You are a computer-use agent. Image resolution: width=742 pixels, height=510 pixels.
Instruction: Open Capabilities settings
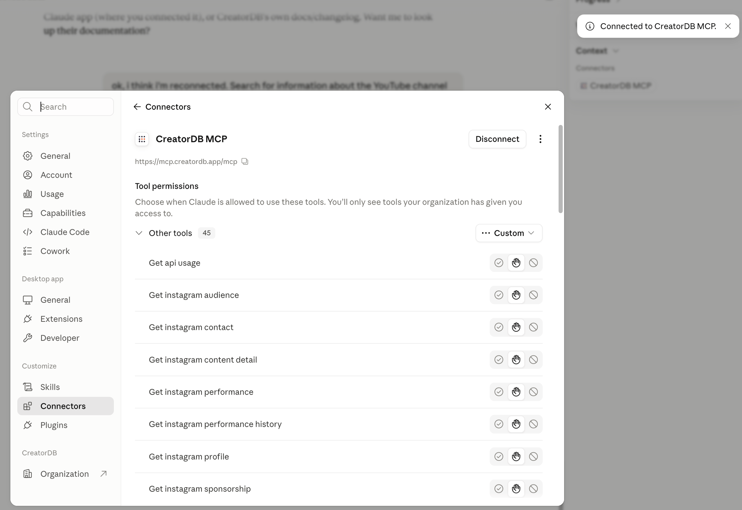[x=65, y=213]
